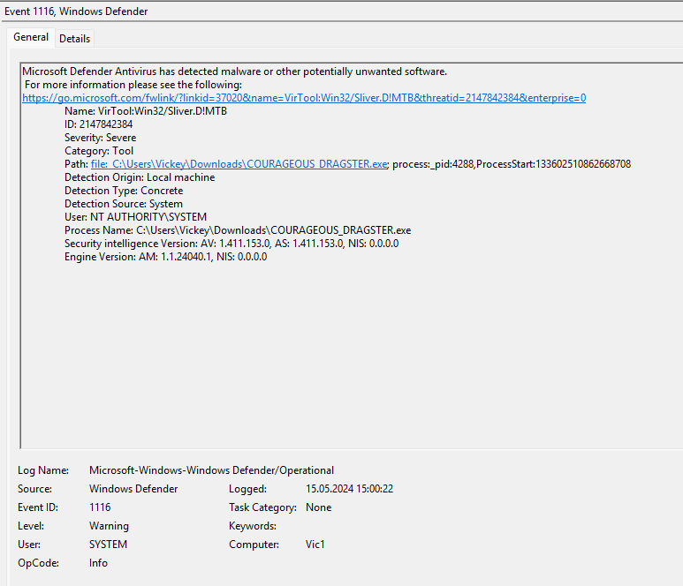The height and width of the screenshot is (586, 683).
Task: Open the COURAGEOUS_DRAGSTER.exe file path link
Action: pos(239,164)
